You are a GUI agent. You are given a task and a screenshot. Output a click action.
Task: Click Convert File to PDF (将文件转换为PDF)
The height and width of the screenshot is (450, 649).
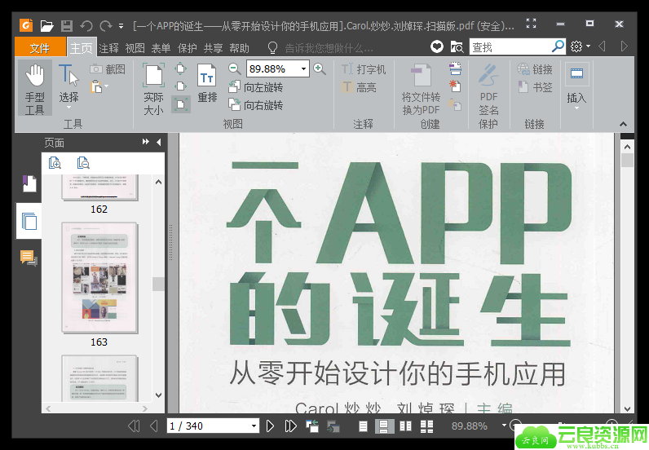pos(421,89)
